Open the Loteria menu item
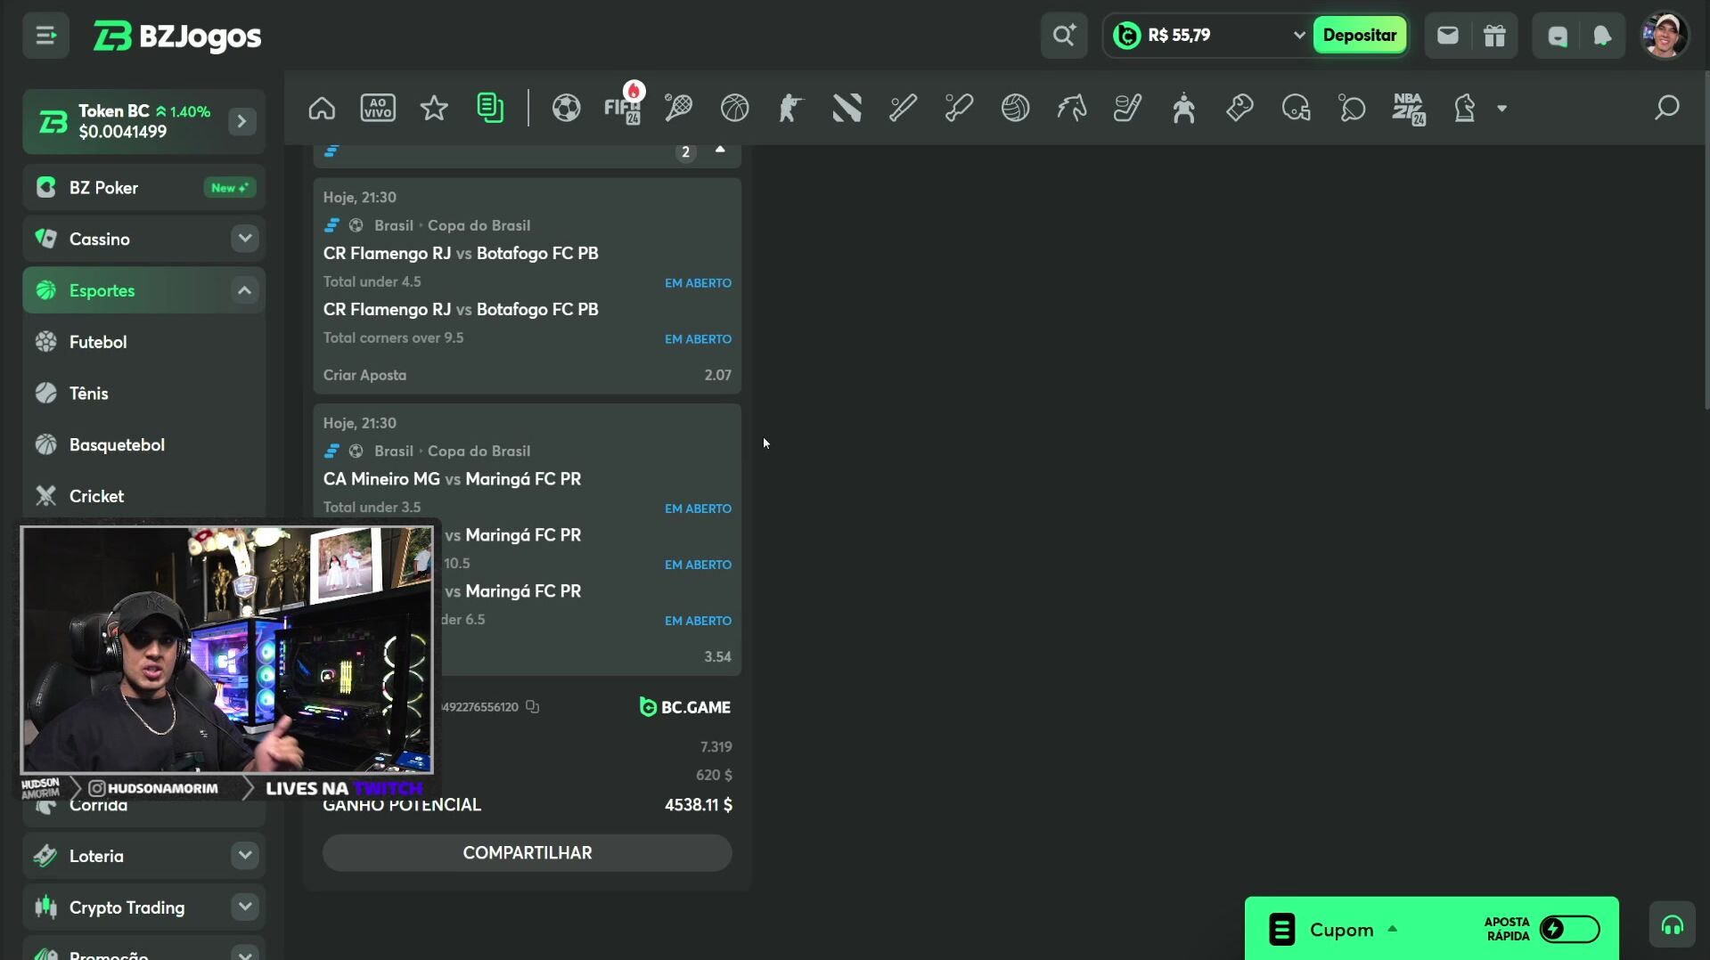The height and width of the screenshot is (960, 1710). pos(96,856)
